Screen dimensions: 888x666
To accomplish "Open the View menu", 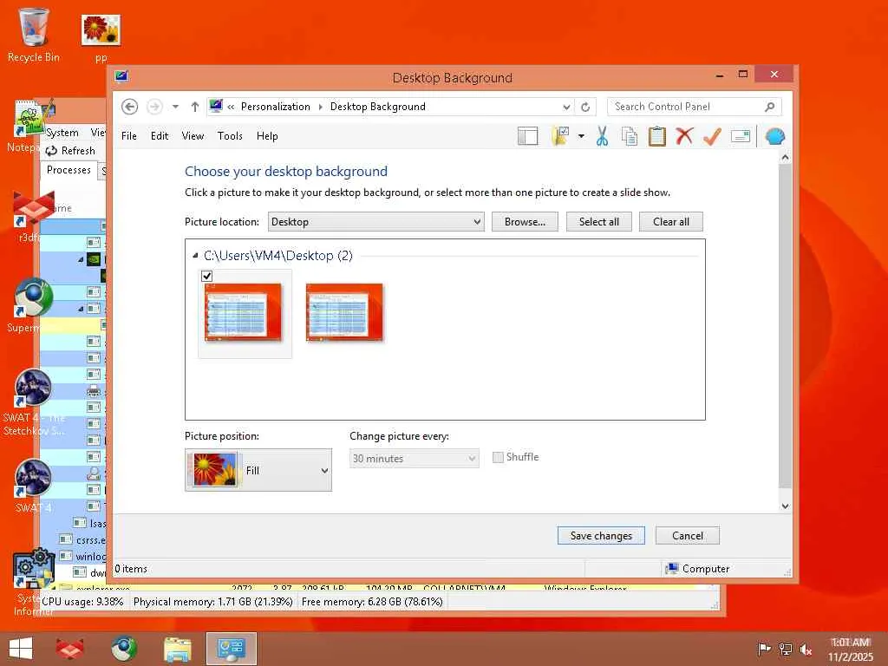I will click(x=193, y=136).
